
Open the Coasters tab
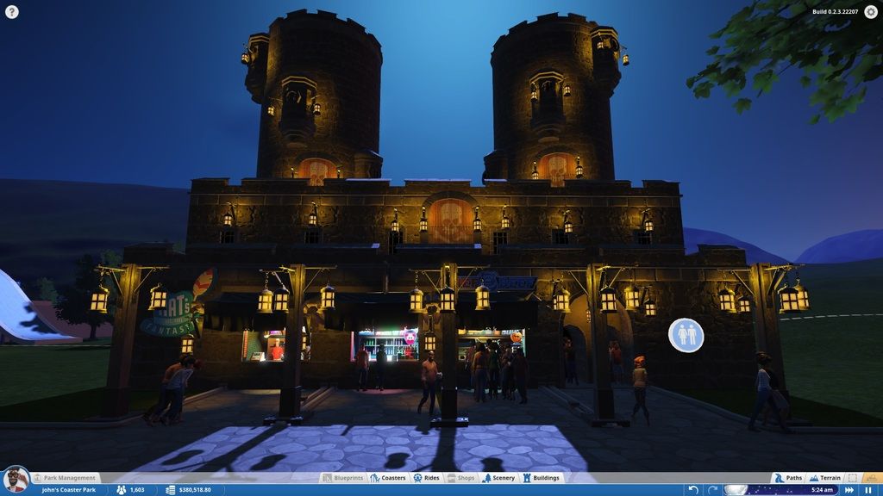(388, 478)
